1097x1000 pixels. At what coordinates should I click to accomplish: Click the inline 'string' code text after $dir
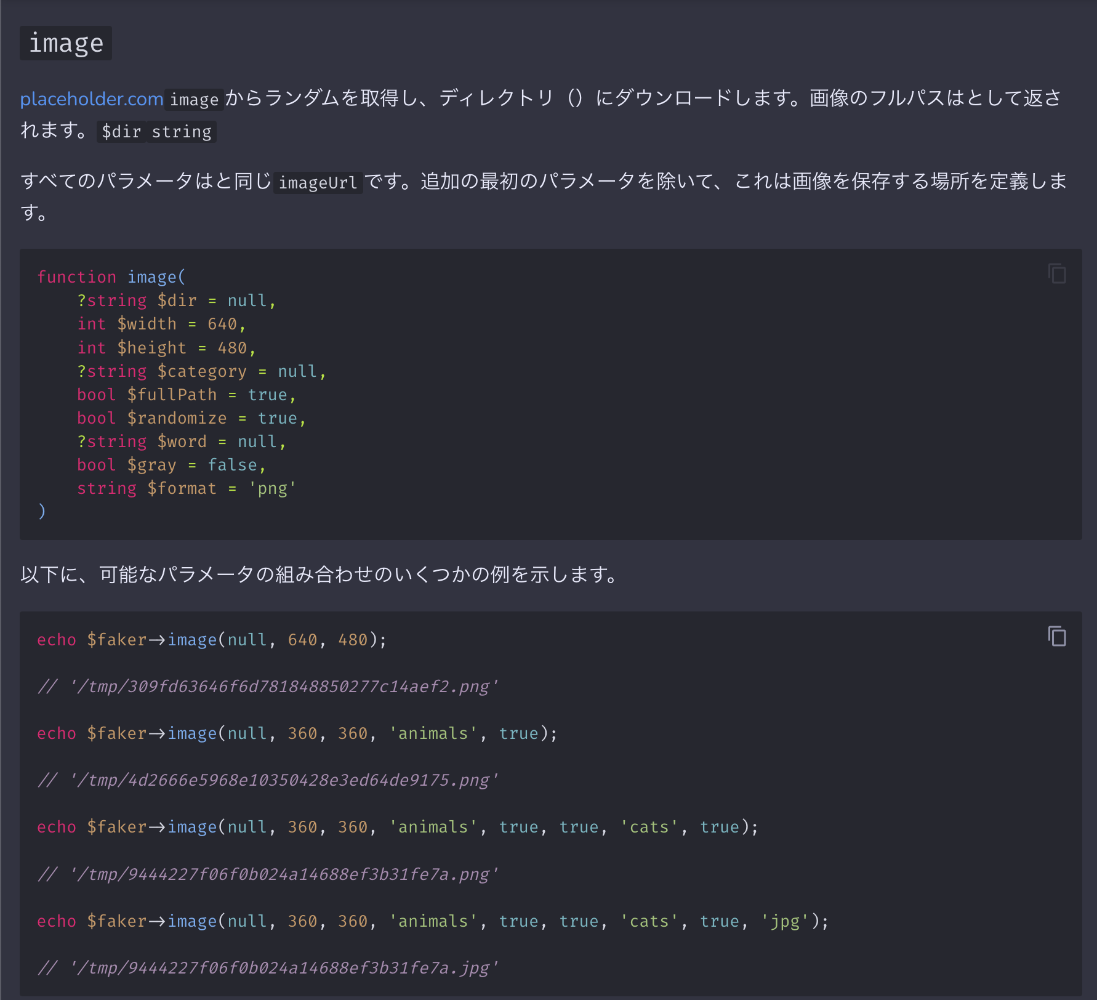click(182, 132)
